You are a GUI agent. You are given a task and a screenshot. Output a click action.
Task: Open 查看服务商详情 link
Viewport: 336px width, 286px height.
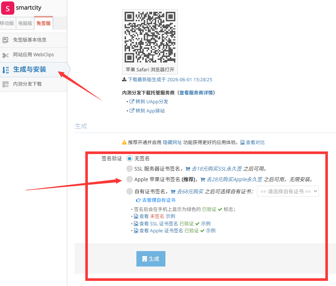(196, 93)
